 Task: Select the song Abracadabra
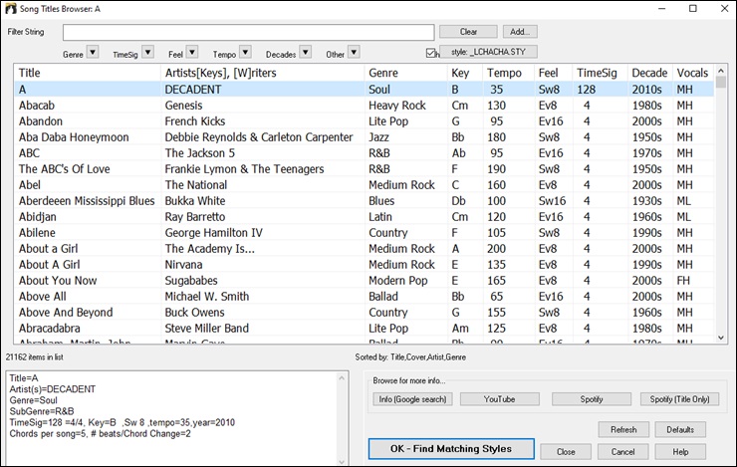coord(365,329)
